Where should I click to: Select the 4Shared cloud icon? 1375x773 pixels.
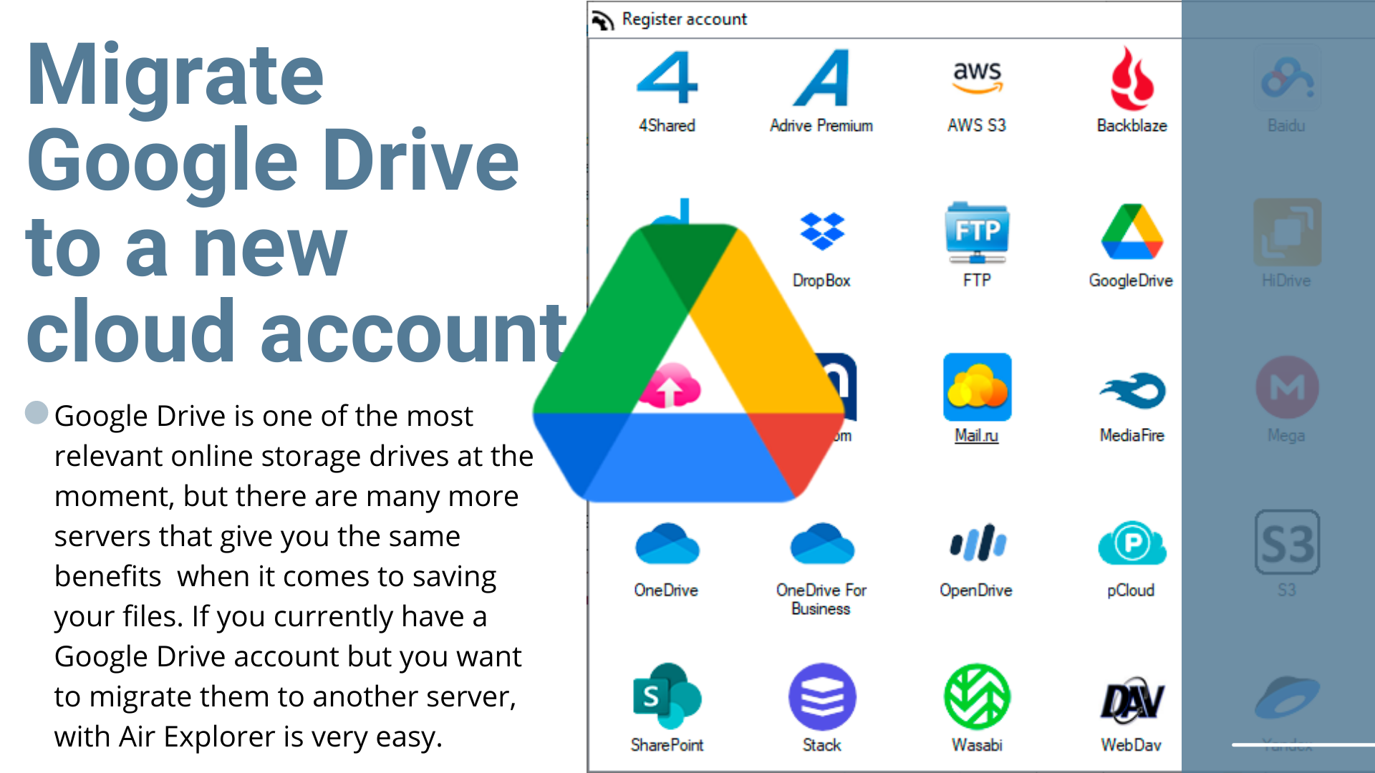tap(667, 77)
